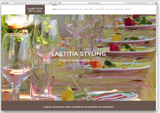Click the print icon in toolbar
The image size is (160, 113).
click(33, 3)
